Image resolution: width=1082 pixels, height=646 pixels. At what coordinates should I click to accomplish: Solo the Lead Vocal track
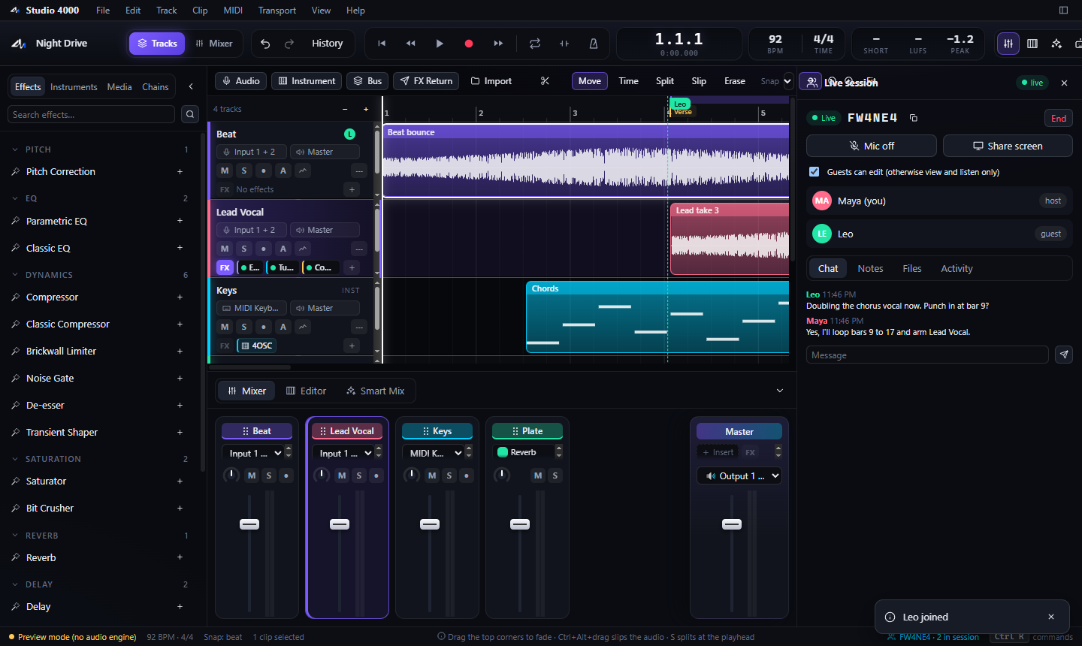[x=244, y=249]
